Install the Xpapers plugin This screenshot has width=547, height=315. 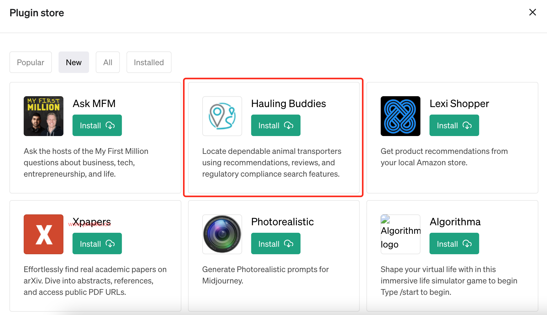click(x=97, y=244)
